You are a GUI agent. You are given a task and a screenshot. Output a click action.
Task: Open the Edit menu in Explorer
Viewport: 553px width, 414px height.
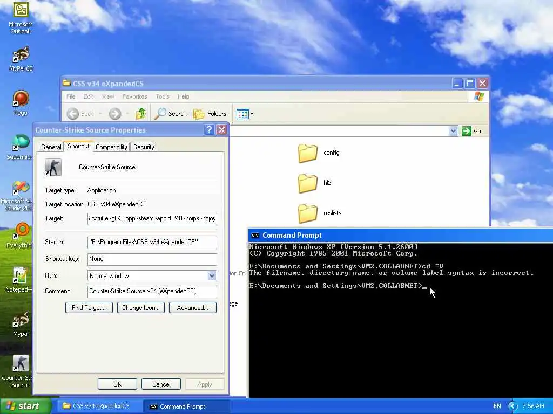tap(88, 96)
